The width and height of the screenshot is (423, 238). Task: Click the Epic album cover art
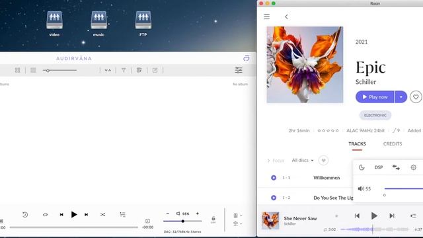305,65
